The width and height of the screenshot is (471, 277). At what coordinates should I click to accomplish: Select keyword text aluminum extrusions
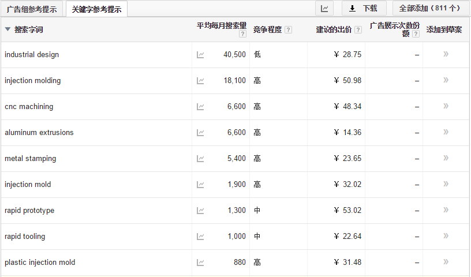(39, 133)
